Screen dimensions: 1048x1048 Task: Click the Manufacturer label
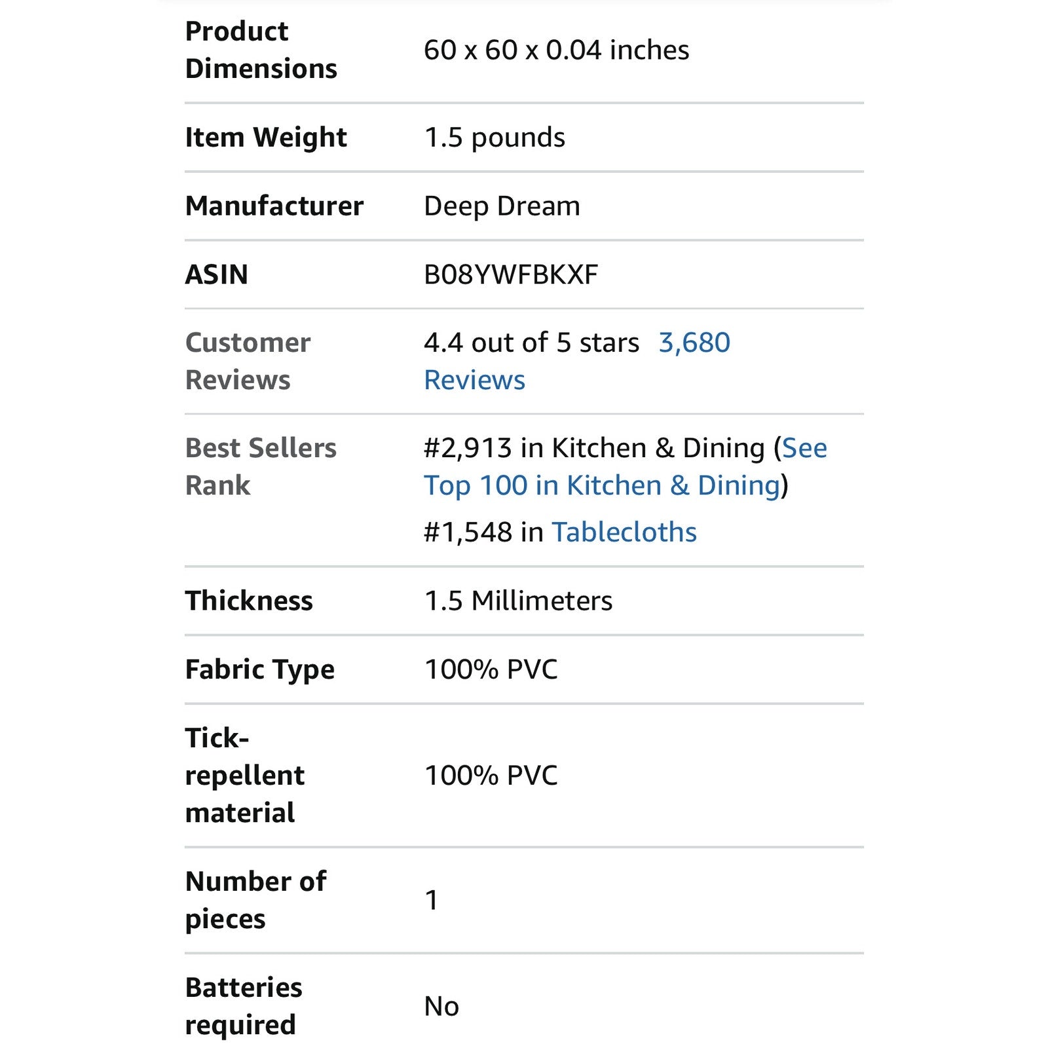coord(274,206)
